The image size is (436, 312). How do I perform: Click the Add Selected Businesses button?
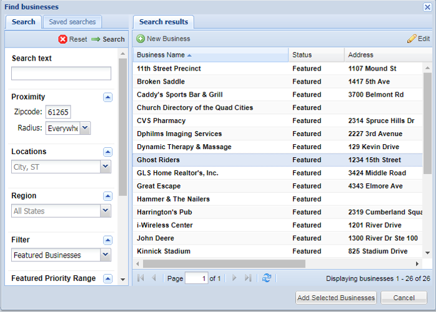336,298
